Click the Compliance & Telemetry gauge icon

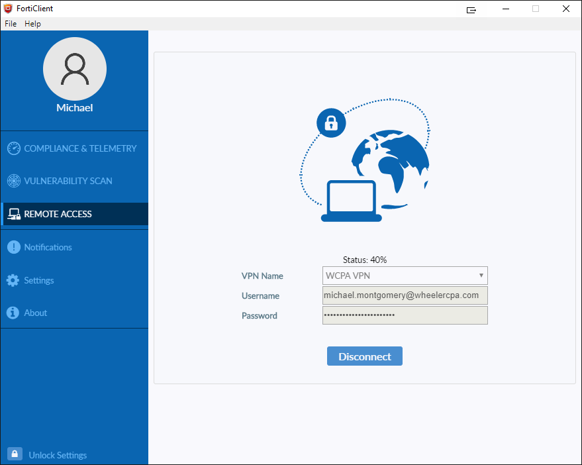[x=14, y=148]
